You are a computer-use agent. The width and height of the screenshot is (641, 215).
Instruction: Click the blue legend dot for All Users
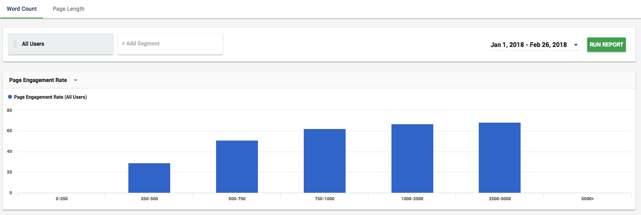coord(10,97)
